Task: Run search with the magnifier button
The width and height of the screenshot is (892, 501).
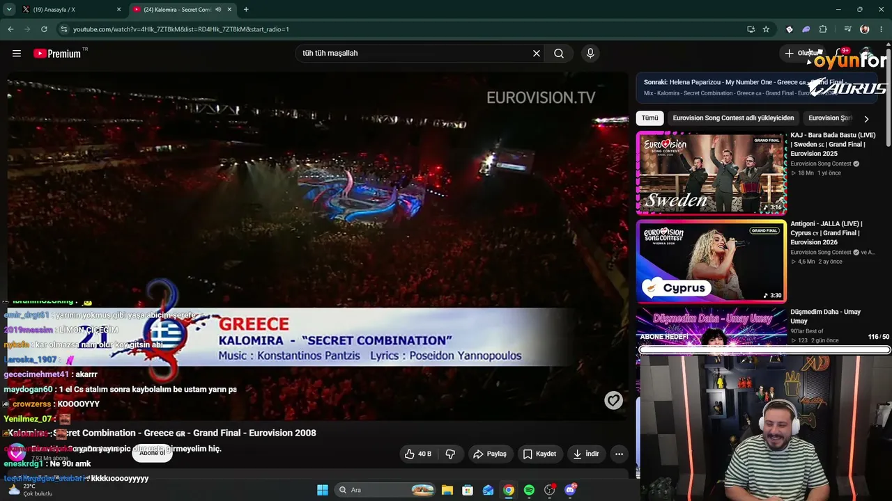Action: pyautogui.click(x=559, y=54)
